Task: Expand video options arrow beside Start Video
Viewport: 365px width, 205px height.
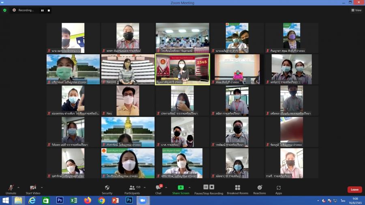Action: (x=41, y=188)
